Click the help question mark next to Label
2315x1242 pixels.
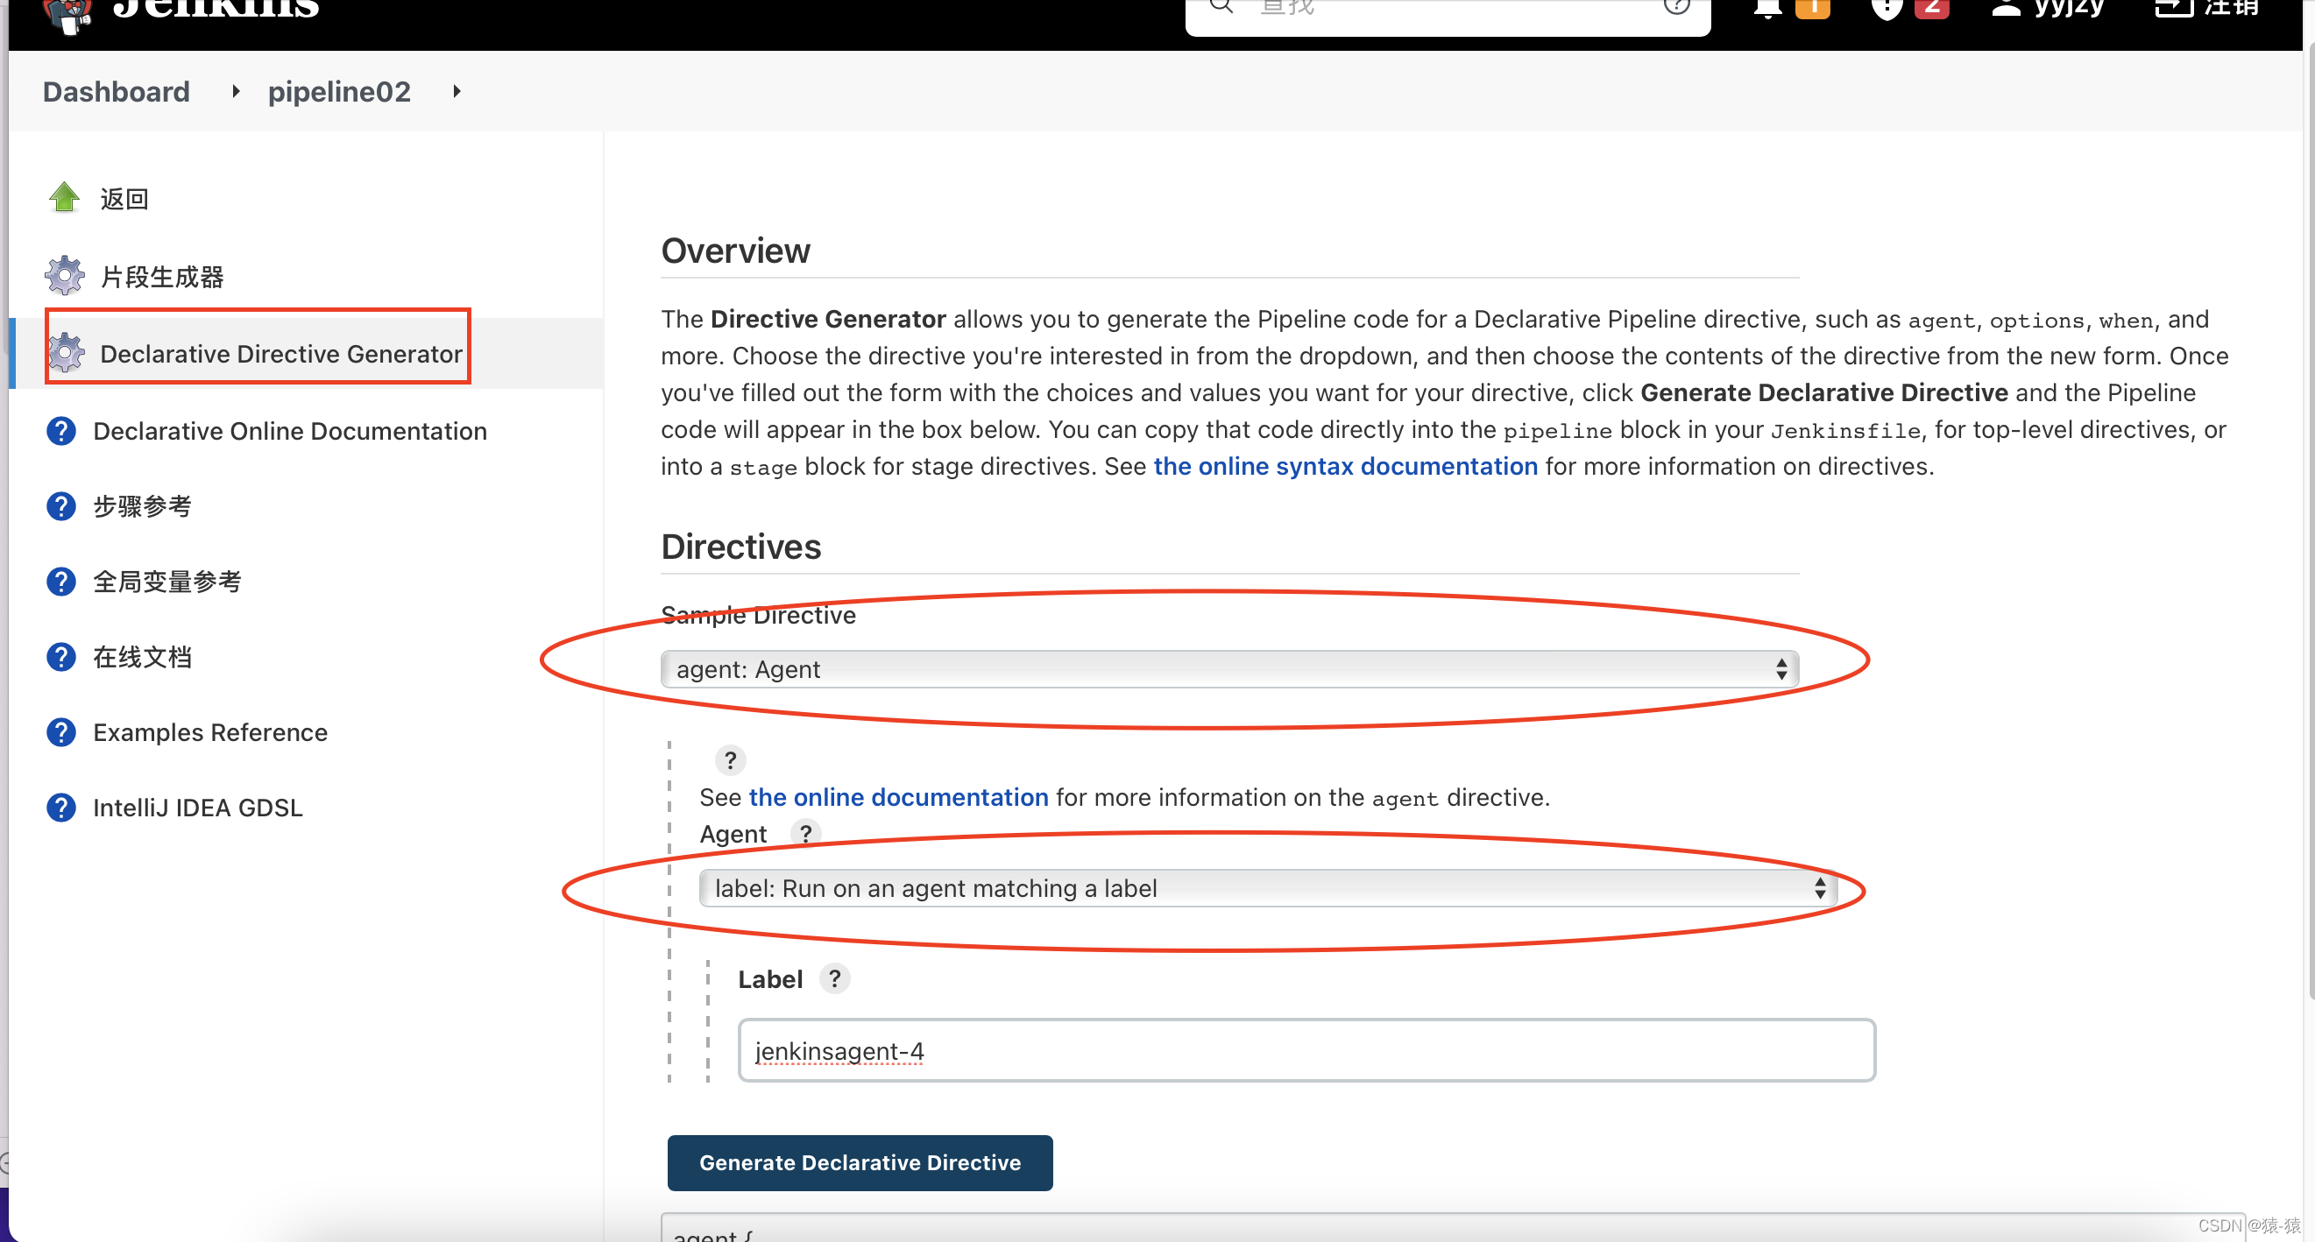[x=834, y=978]
